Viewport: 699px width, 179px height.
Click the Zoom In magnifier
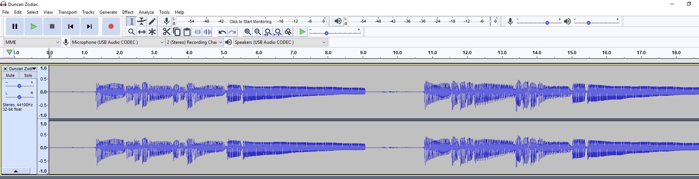pos(248,32)
